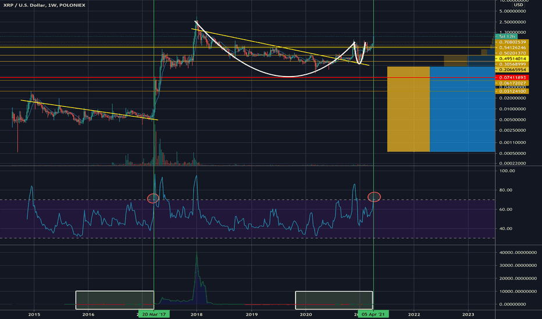542x319 pixels.
Task: Select the 0.50201370 price label
Action: (x=512, y=53)
